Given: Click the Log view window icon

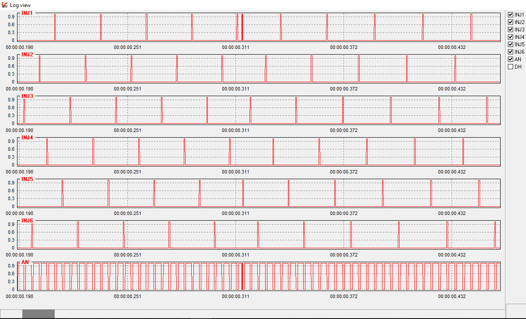Looking at the screenshot, I should [4, 5].
